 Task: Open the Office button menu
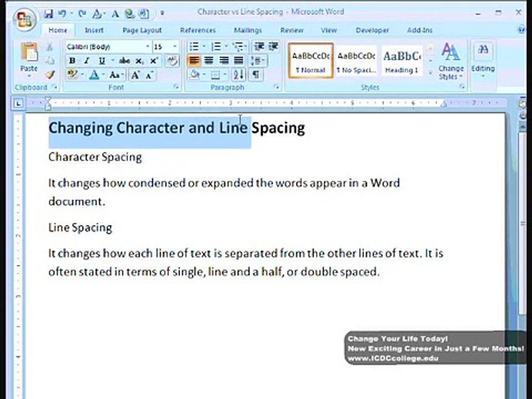pos(24,19)
